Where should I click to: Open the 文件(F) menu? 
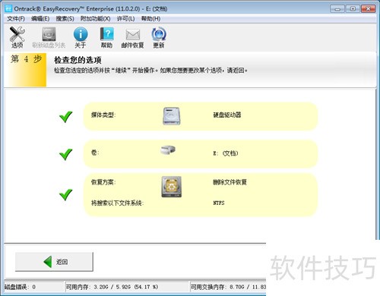coord(16,19)
